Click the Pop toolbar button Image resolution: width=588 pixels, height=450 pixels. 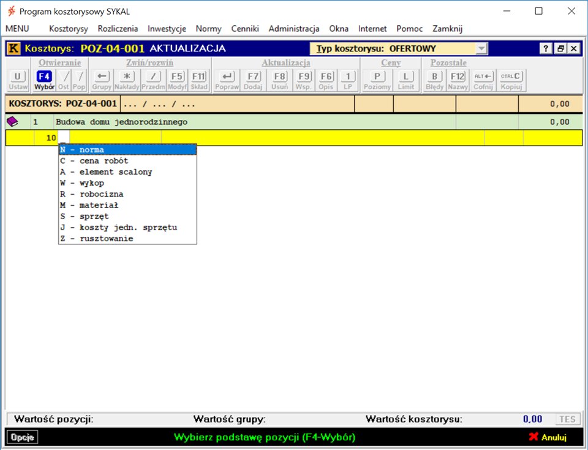click(x=79, y=80)
